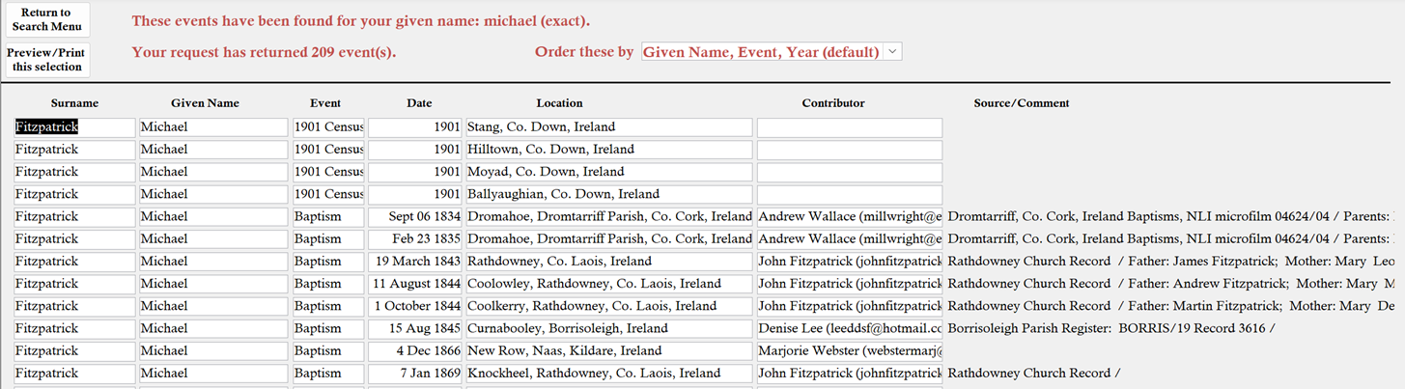Click the Hilltown, Co. Down location field

pyautogui.click(x=608, y=150)
